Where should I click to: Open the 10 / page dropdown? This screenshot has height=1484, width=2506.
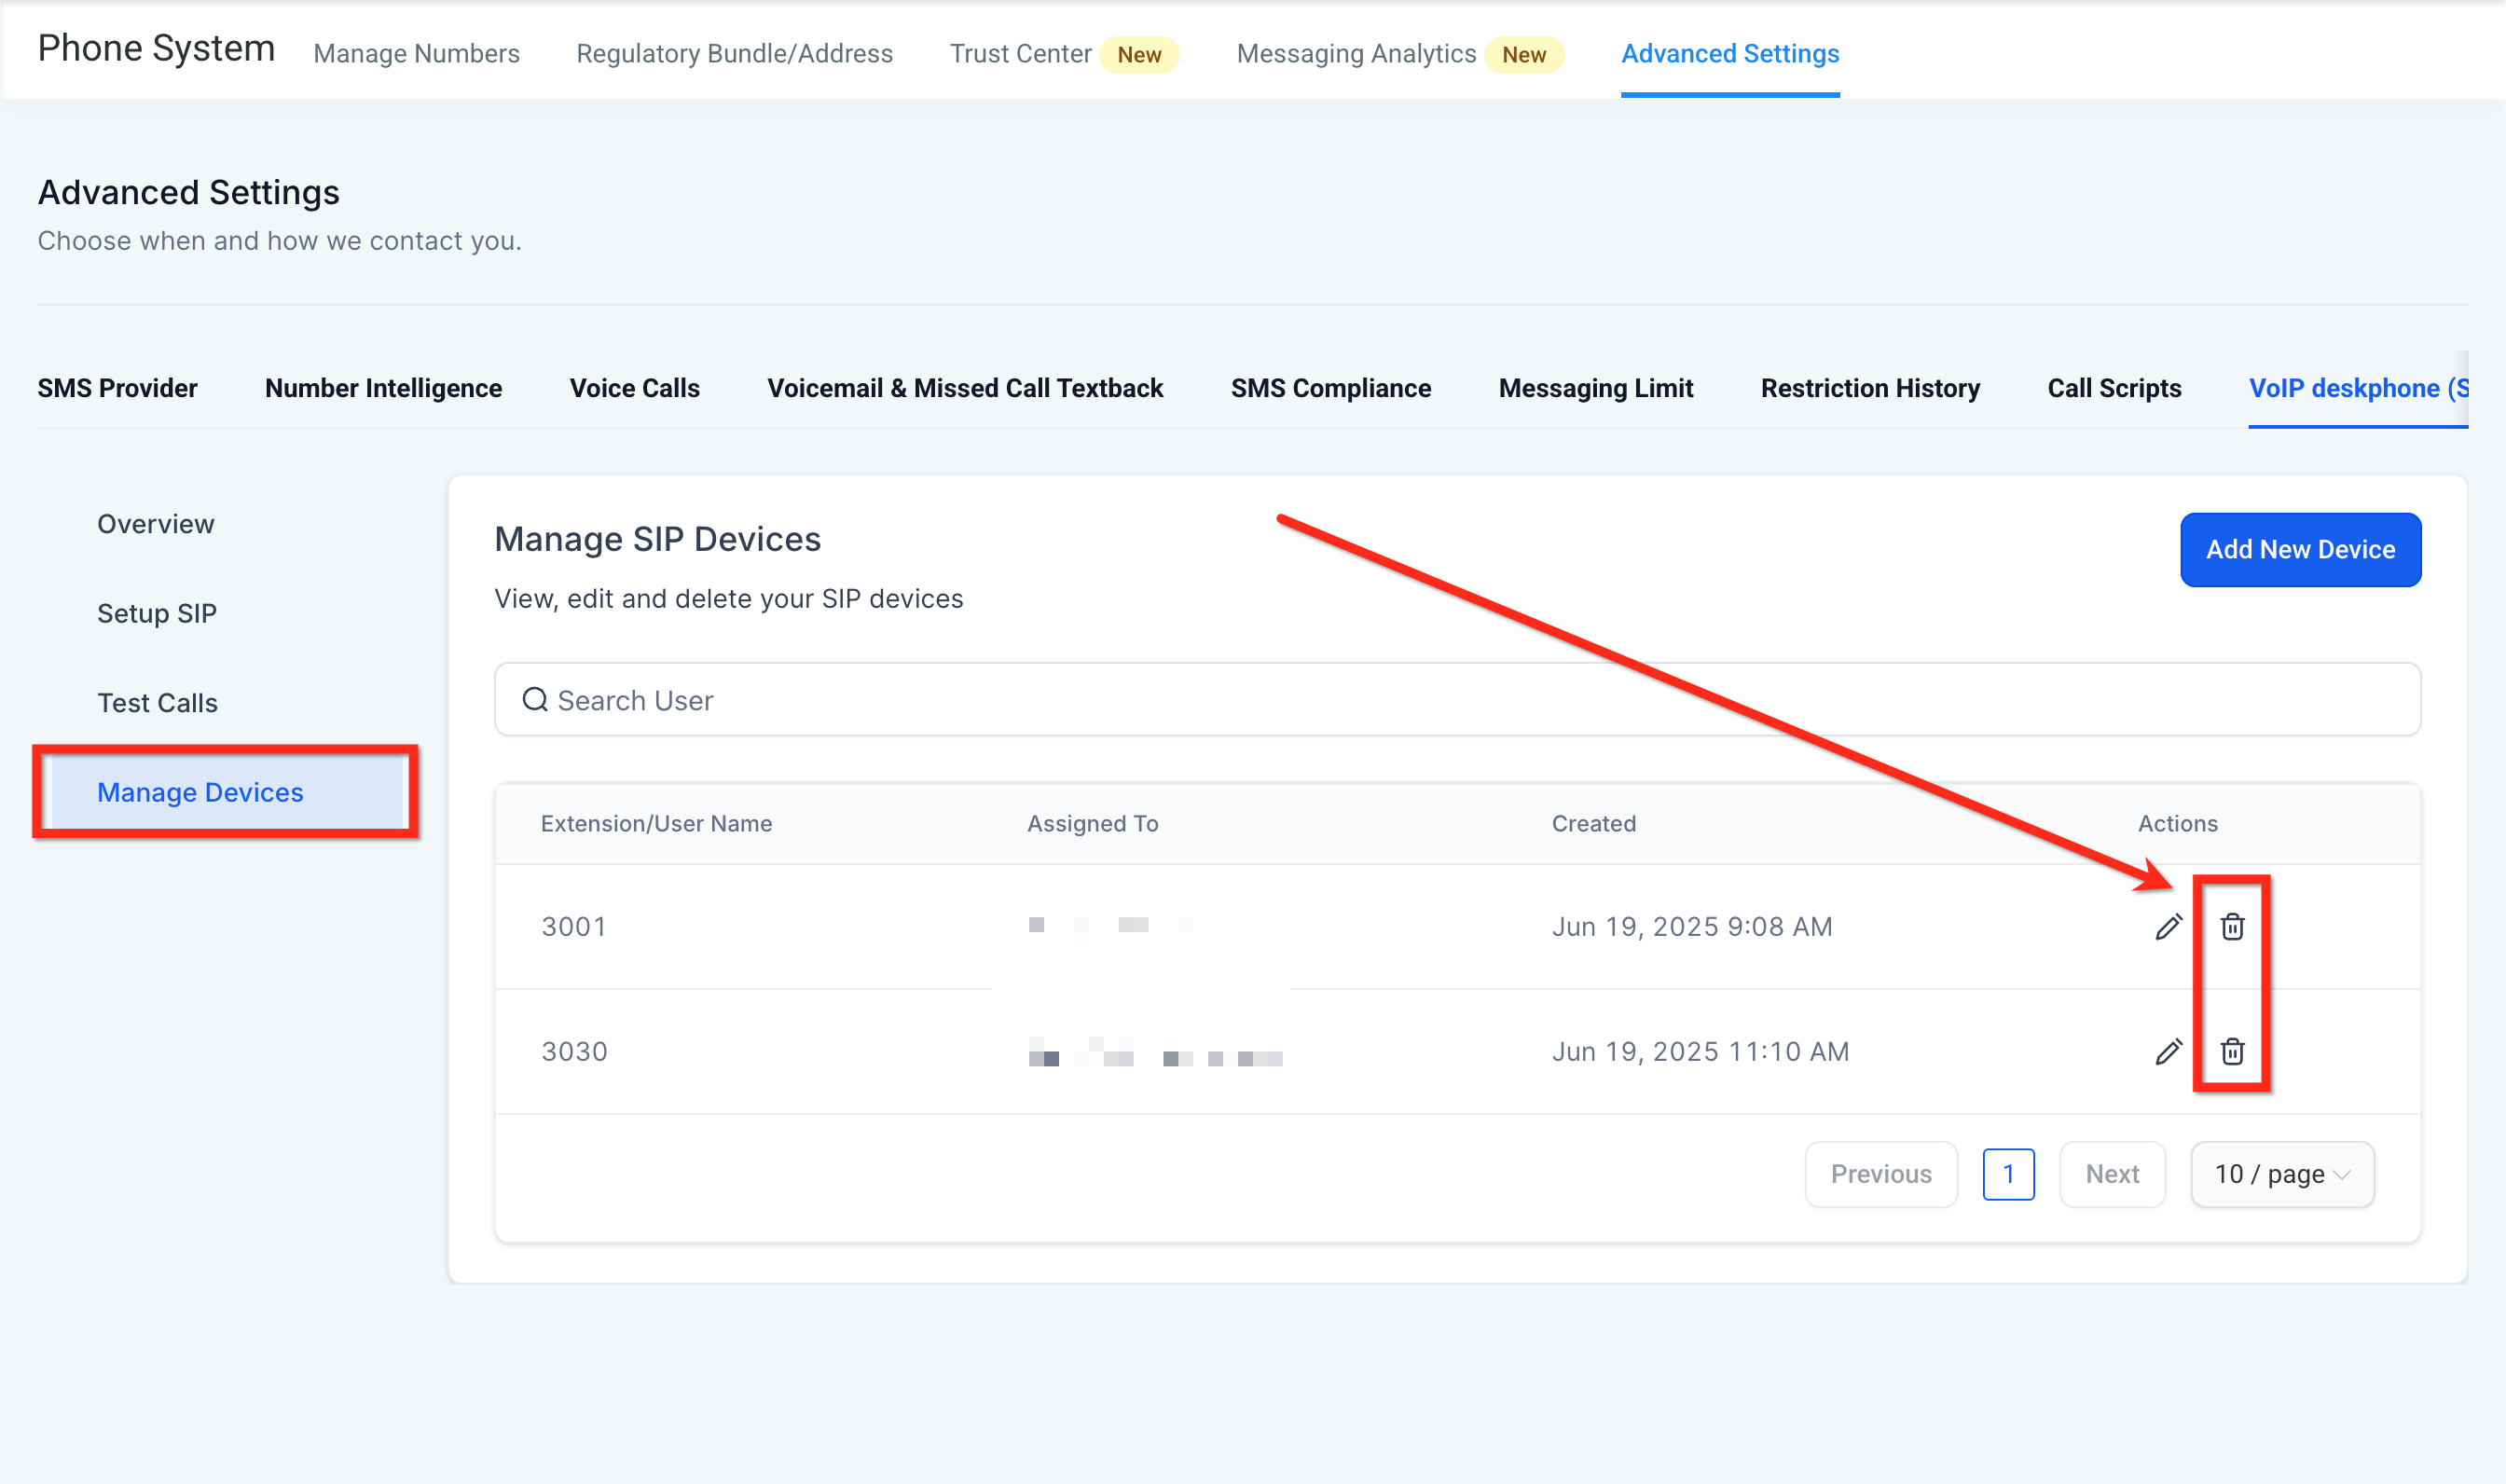[2282, 1174]
